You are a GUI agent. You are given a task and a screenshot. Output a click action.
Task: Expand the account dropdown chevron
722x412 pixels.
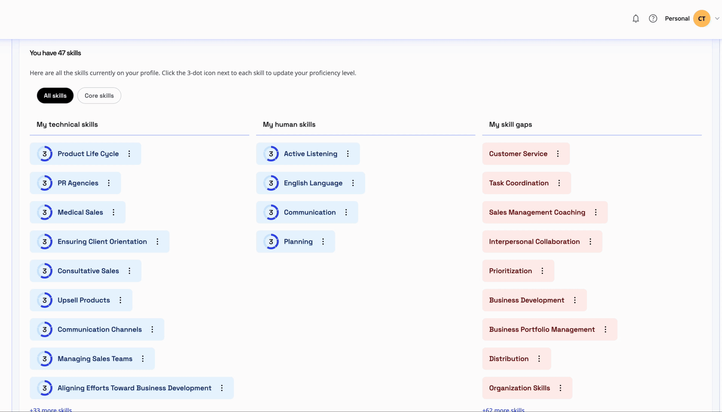click(x=717, y=19)
